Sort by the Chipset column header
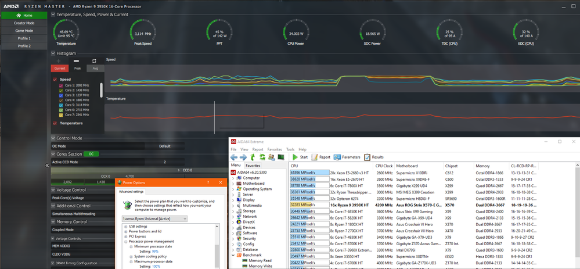The width and height of the screenshot is (580, 269). click(x=458, y=166)
